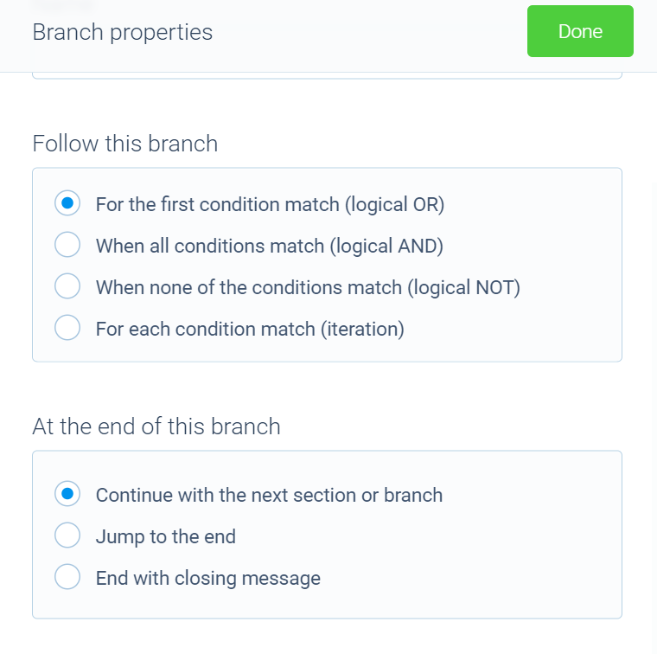657x654 pixels.
Task: Click the 'End with closing message' label text
Action: 208,579
